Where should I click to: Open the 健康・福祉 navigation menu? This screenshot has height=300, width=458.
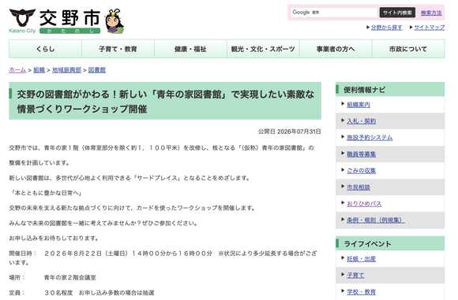pyautogui.click(x=190, y=49)
